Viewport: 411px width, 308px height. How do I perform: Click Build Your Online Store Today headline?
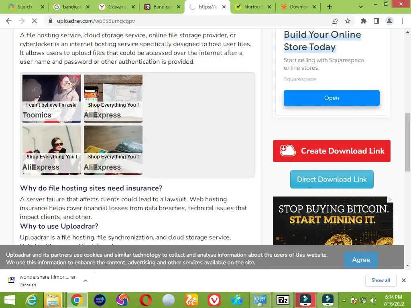[x=322, y=41]
